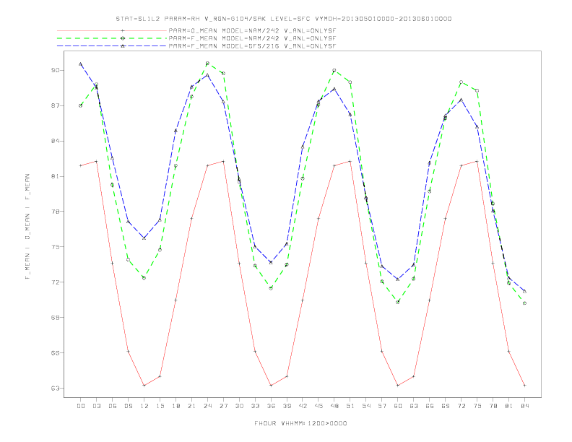Click x-axis tick label 75

tap(477, 406)
